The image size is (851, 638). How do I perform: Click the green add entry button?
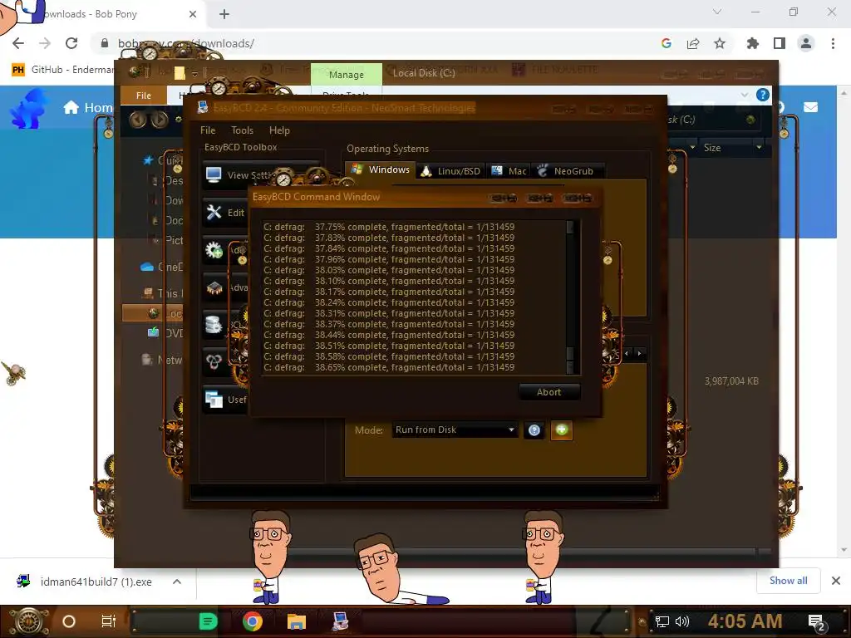[x=562, y=430]
